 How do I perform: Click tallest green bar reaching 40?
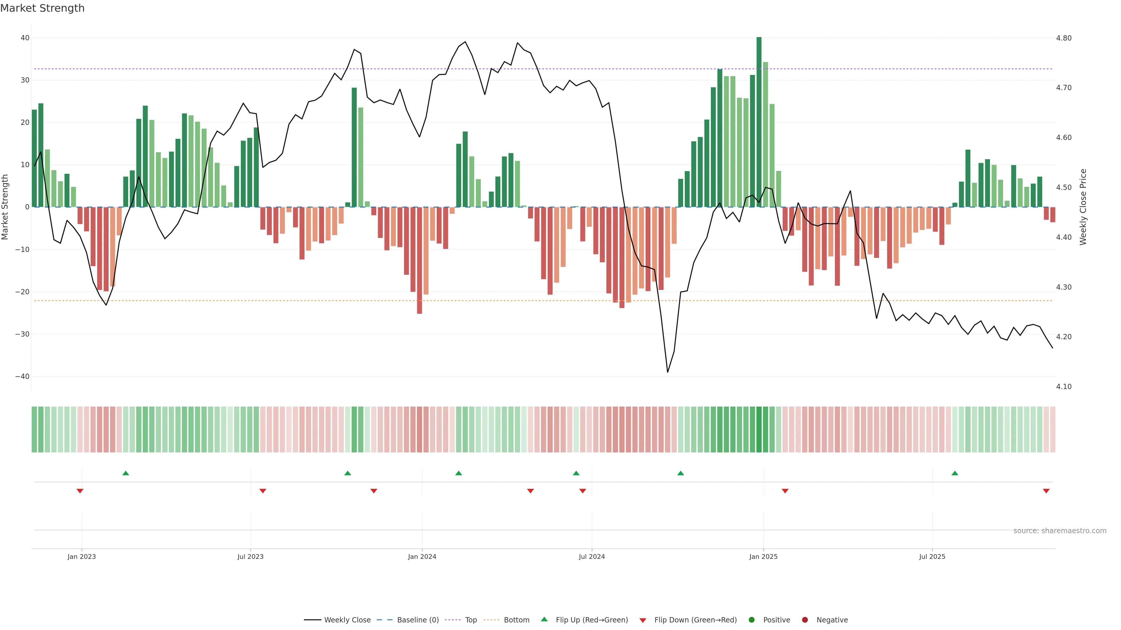coord(759,122)
